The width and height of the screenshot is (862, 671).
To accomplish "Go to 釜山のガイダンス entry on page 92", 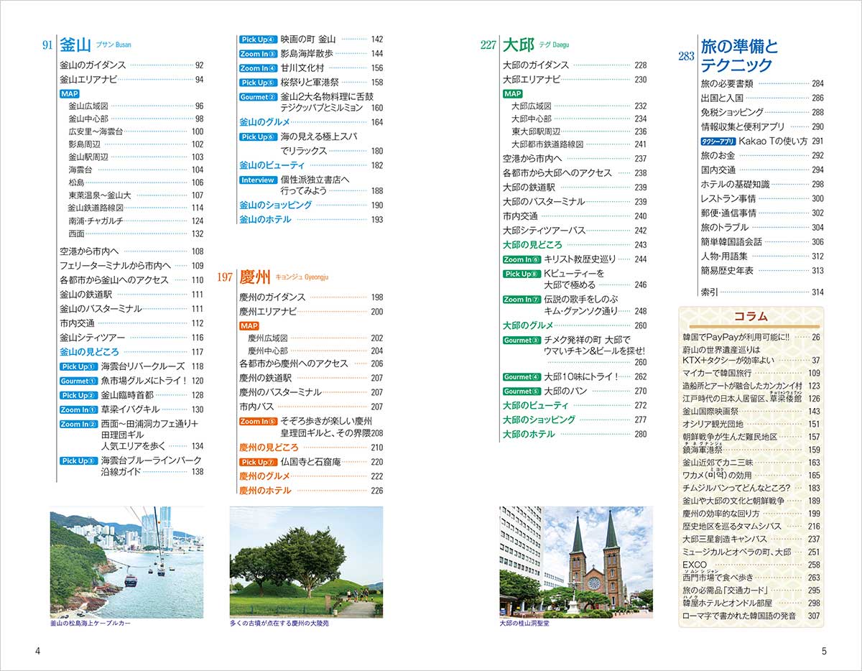I will click(93, 65).
